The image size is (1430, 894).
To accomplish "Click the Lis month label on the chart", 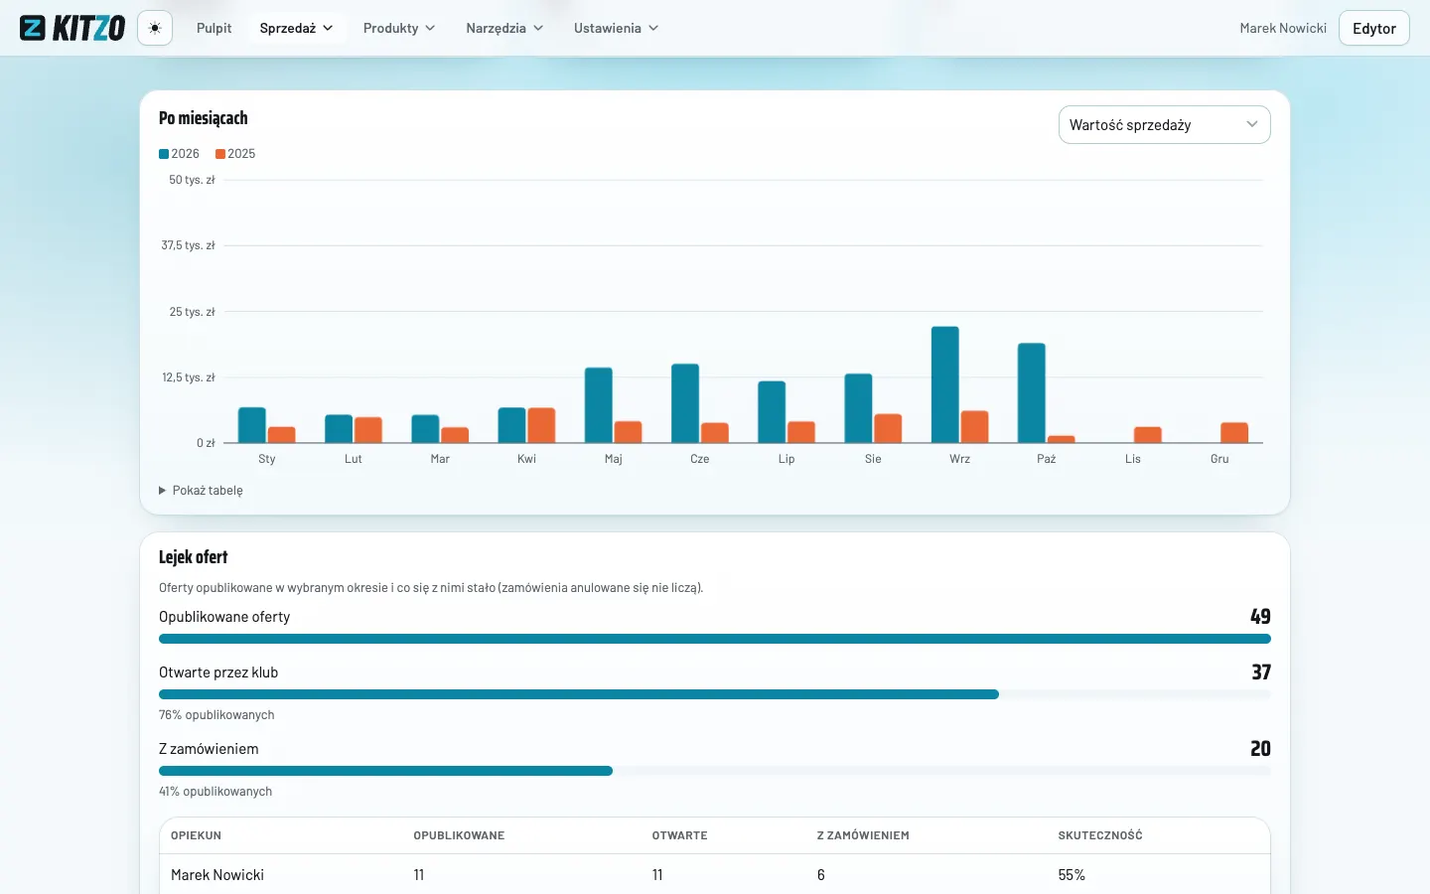I will 1133,459.
